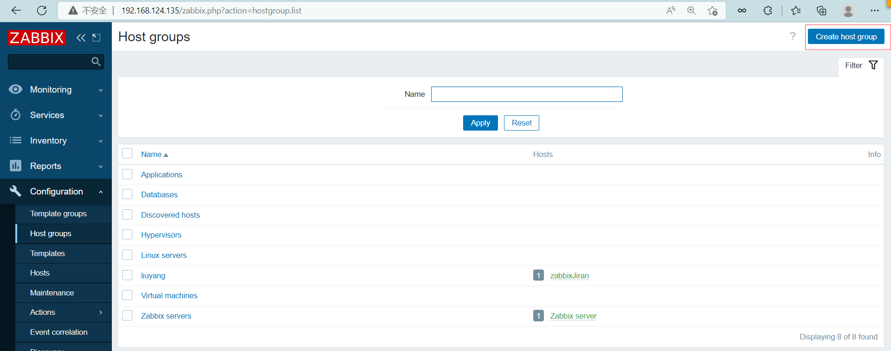Open the zabbixJiran host link

(x=569, y=276)
